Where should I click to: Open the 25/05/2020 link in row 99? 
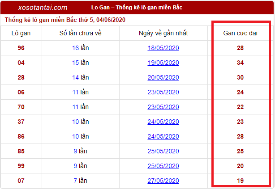pos(163,166)
